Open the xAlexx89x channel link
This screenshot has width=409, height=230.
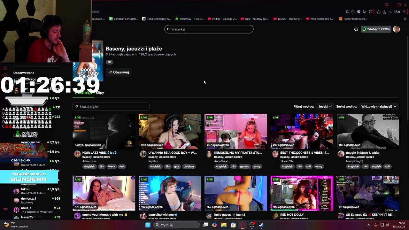pyautogui.click(x=287, y=161)
